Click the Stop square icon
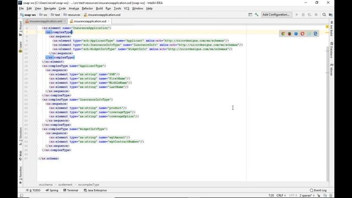 (316, 15)
